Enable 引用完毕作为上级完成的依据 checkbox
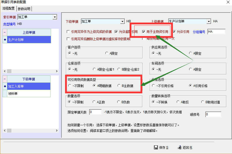Viewport: 232px width, 154px height. pyautogui.click(x=68, y=32)
